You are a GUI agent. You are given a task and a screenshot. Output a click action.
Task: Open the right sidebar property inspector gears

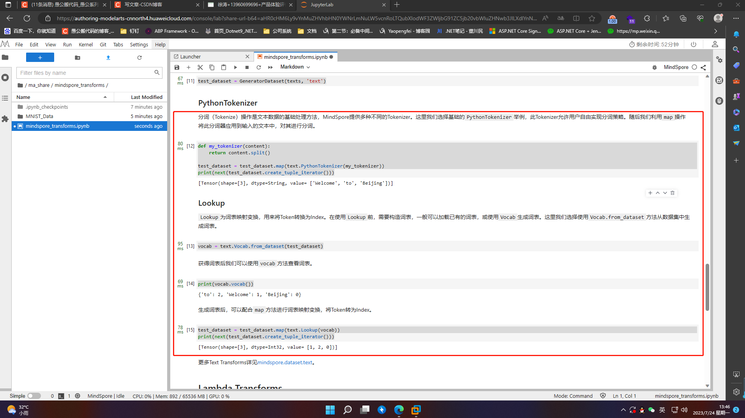[719, 60]
